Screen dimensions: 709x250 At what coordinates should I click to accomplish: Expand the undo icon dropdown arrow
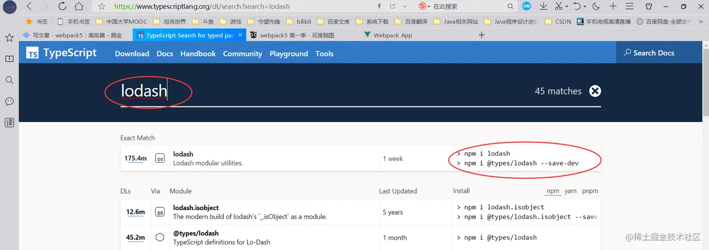tap(586, 7)
